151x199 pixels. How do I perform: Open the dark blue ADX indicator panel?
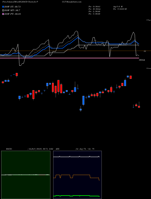tap(77, 175)
